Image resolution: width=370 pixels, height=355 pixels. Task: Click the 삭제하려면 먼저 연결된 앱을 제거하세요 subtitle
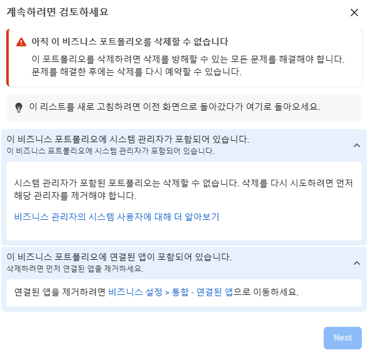(x=75, y=269)
